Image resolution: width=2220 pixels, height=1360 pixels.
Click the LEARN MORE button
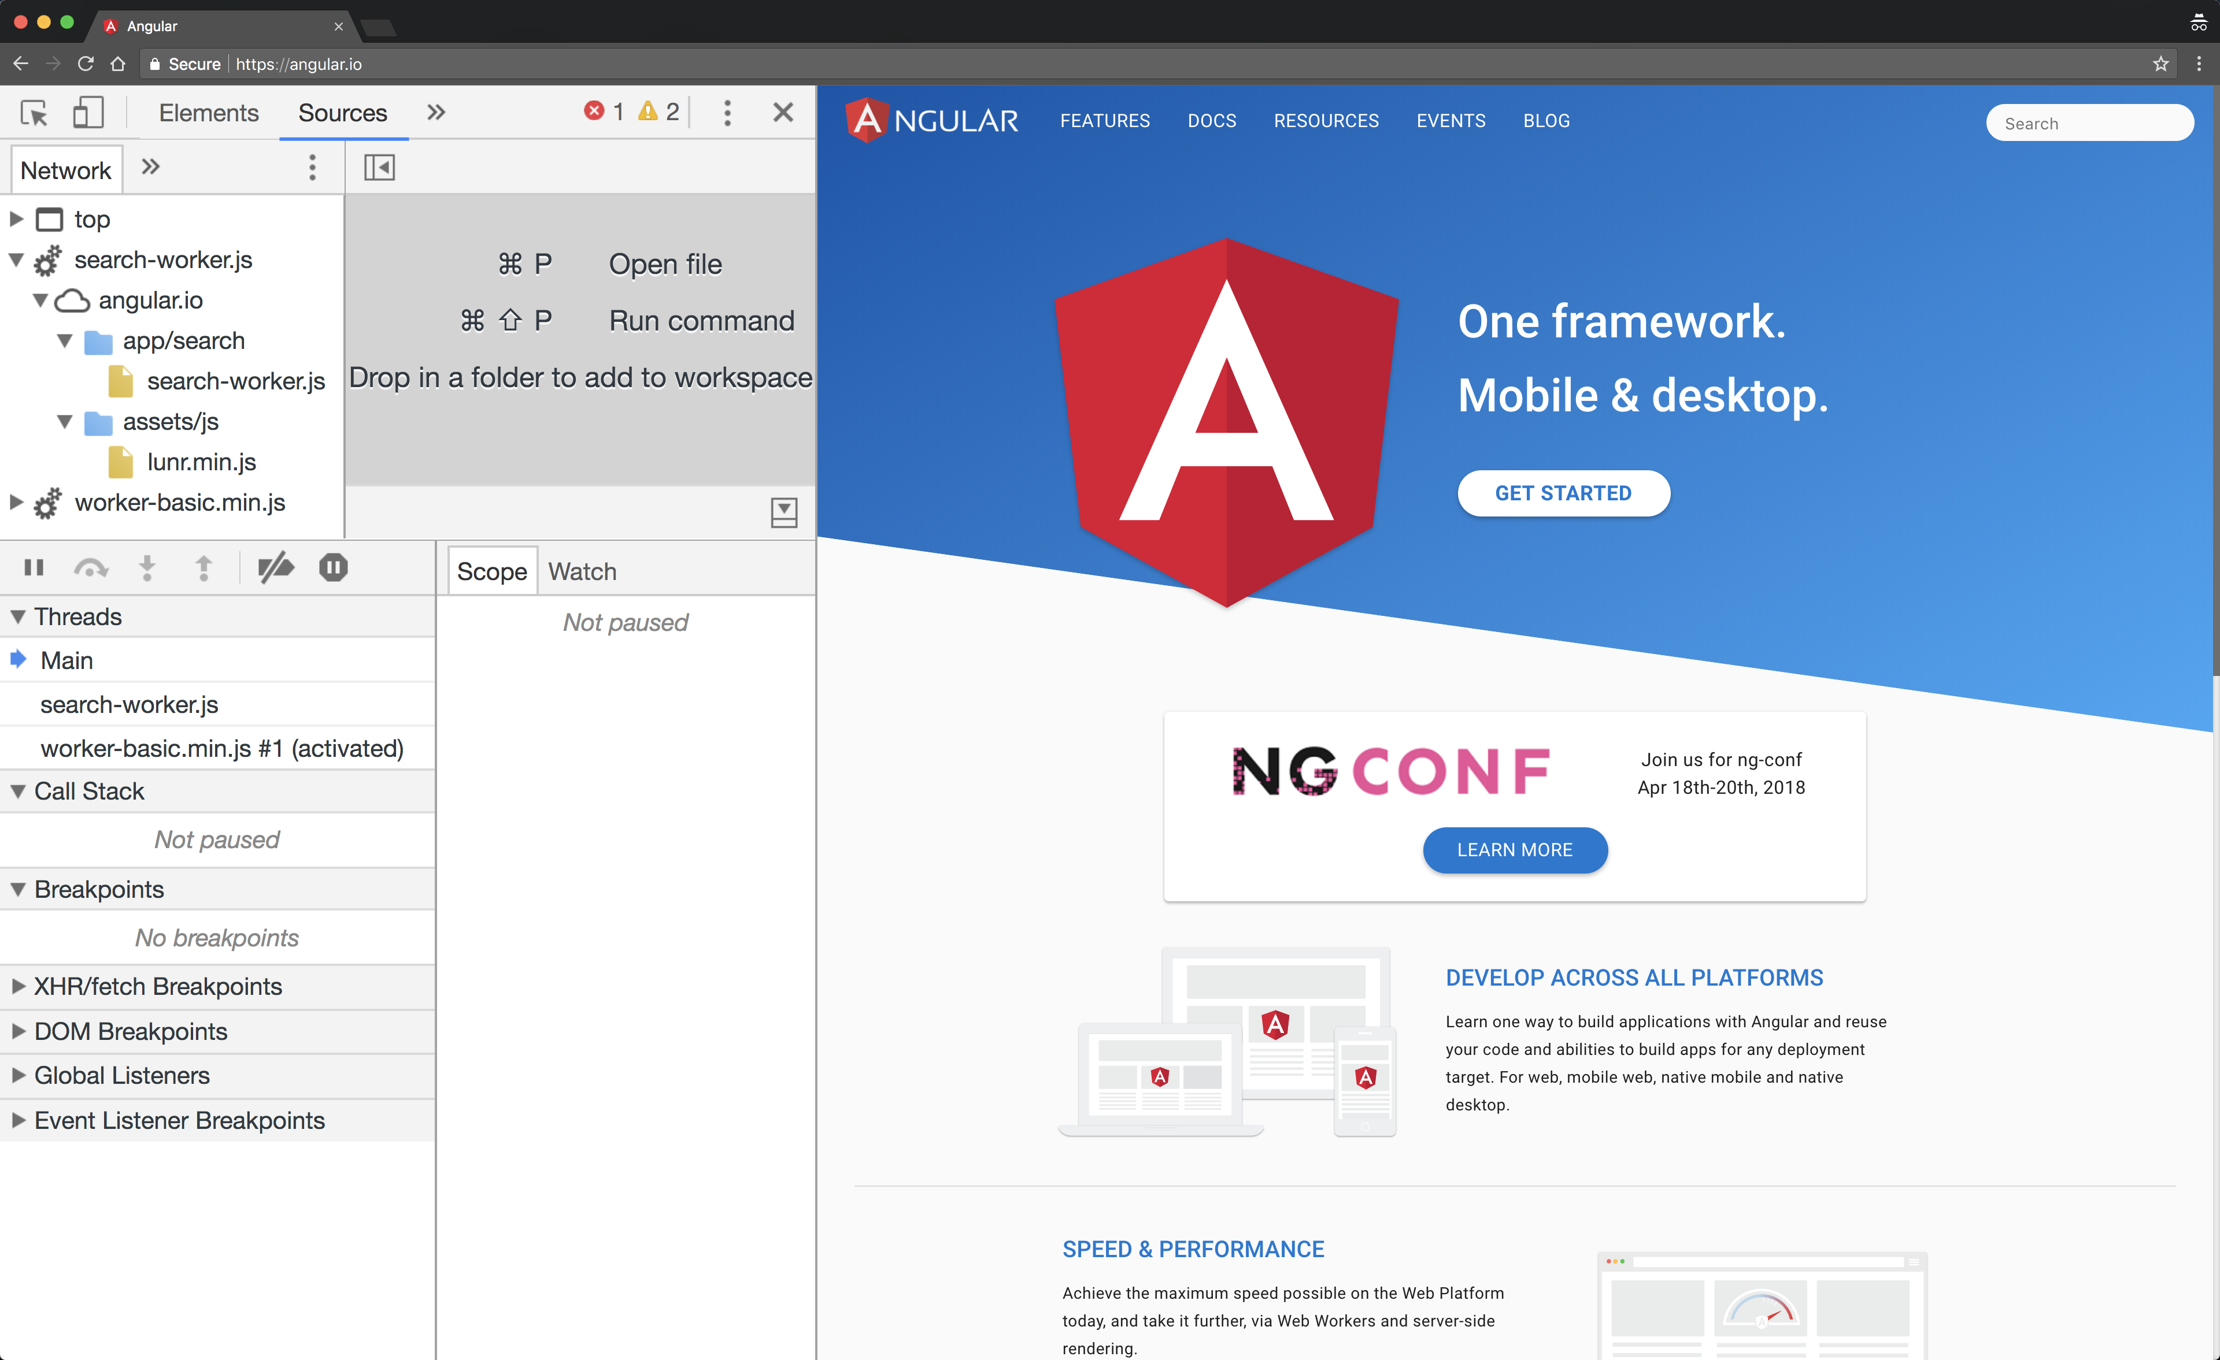coord(1515,849)
